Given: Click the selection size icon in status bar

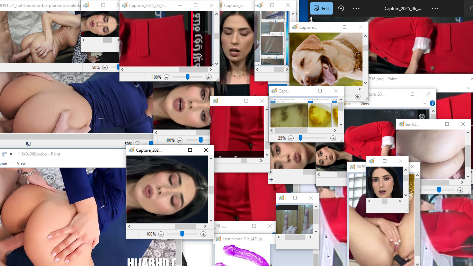Looking at the screenshot, I should click(x=28, y=144).
